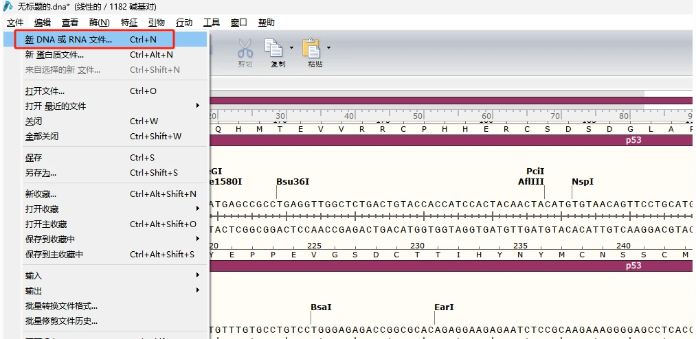696x339 pixels.
Task: Expand the 输入 submenu
Action: 198,275
